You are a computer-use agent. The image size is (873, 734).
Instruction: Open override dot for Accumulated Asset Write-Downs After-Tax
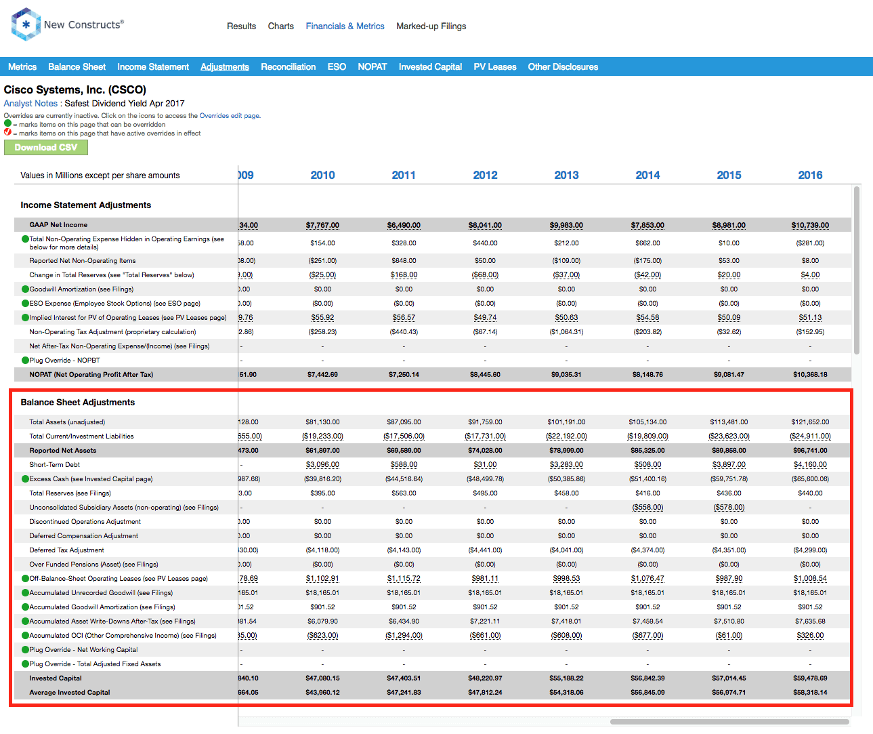coord(25,621)
